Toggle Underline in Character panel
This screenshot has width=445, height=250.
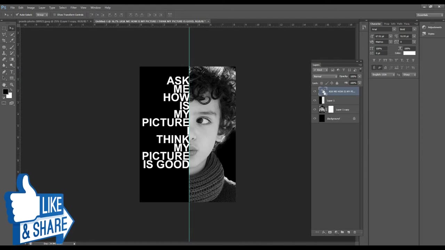coord(407,60)
